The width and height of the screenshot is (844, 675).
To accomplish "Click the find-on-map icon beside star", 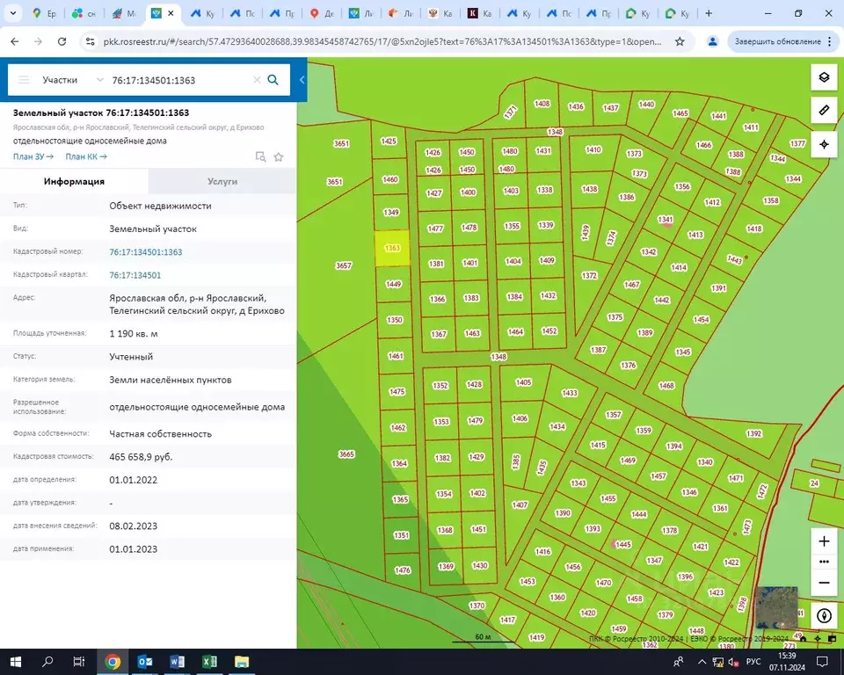I will 260,157.
